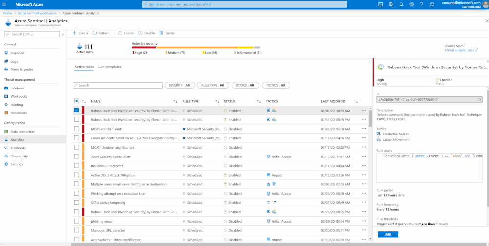Open Playbooks in the sidebar
The height and width of the screenshot is (246, 489).
click(x=18, y=148)
